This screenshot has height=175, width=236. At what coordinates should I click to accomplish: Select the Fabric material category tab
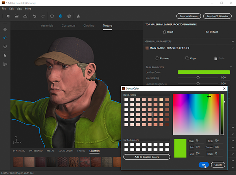coord(81,151)
